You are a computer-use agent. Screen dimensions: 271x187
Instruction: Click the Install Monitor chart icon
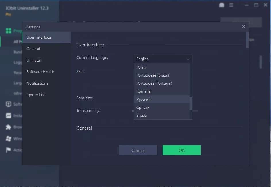(x=9, y=116)
